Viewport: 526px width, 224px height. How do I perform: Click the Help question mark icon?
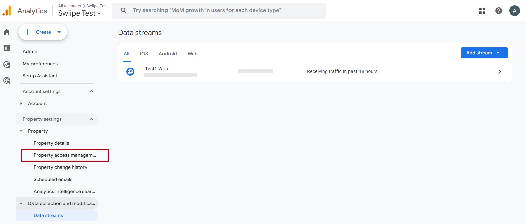pyautogui.click(x=499, y=11)
